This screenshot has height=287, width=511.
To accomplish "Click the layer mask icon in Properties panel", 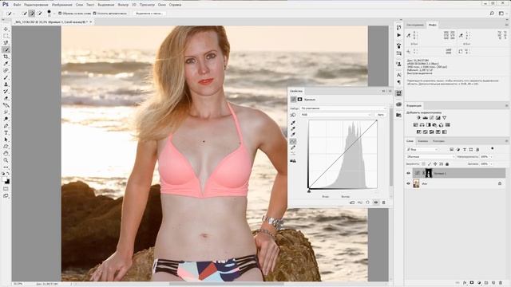I will coord(300,99).
